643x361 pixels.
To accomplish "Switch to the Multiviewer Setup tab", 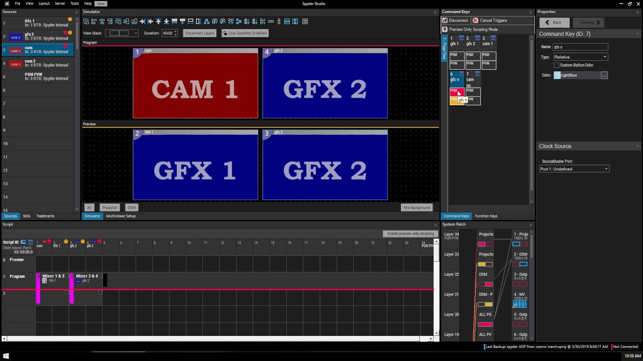I will pos(121,216).
